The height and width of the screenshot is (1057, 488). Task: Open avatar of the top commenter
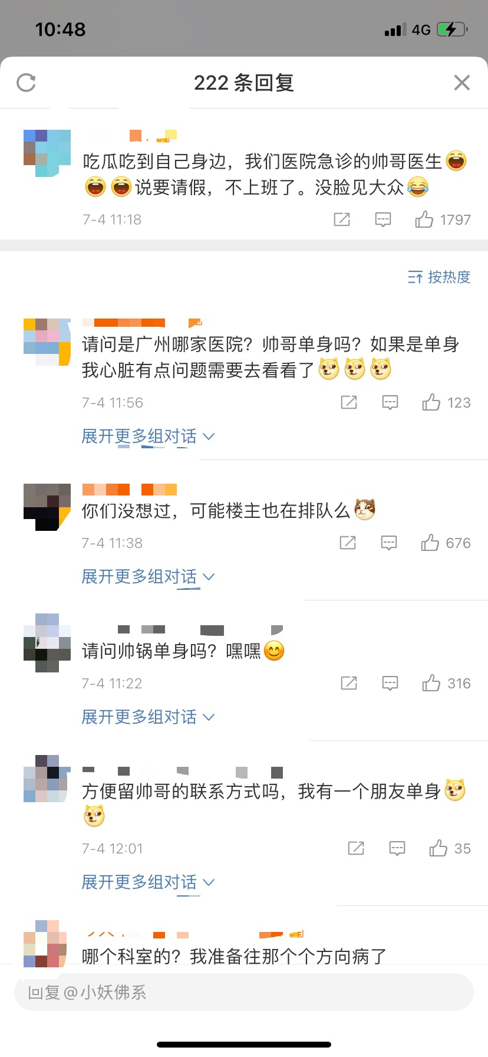coord(47,153)
